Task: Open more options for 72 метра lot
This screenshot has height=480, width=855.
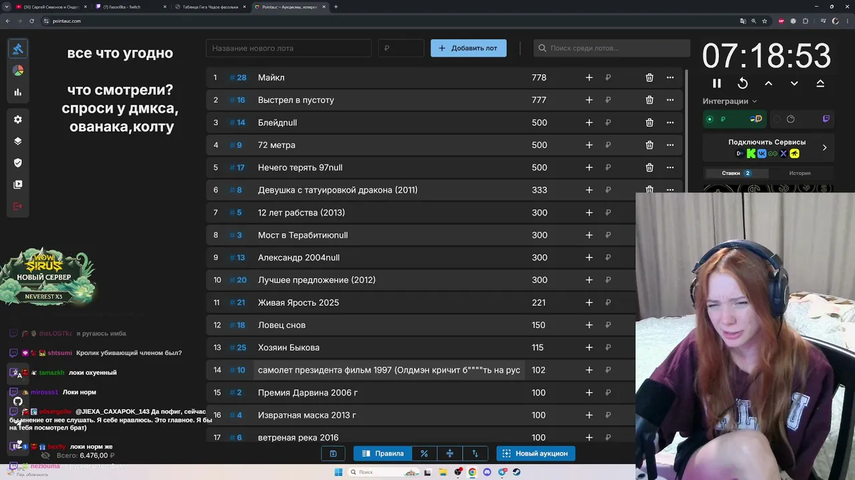Action: tap(670, 145)
